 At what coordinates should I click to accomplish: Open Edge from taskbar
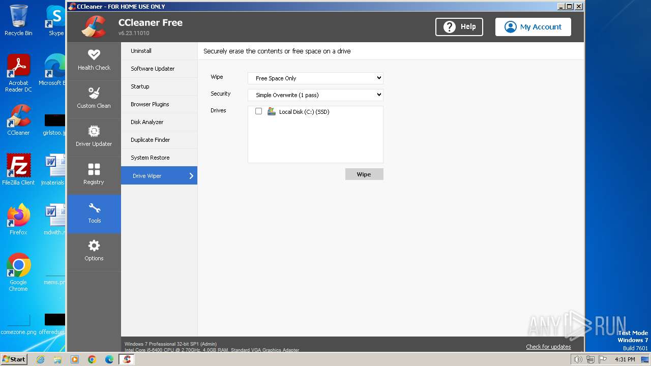109,359
